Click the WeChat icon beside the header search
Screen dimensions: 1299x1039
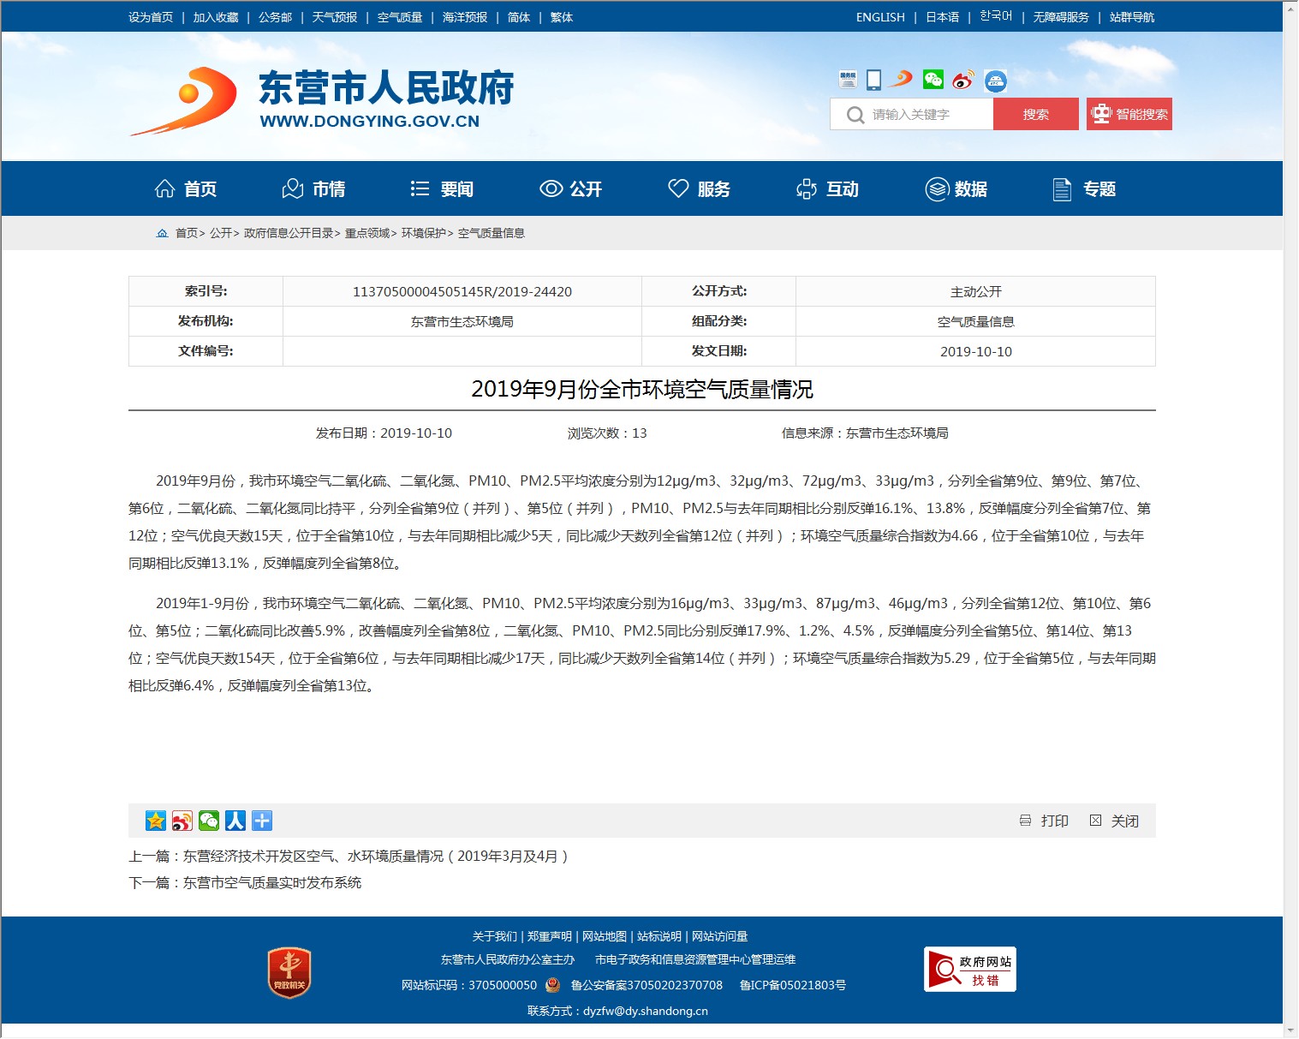pyautogui.click(x=933, y=80)
